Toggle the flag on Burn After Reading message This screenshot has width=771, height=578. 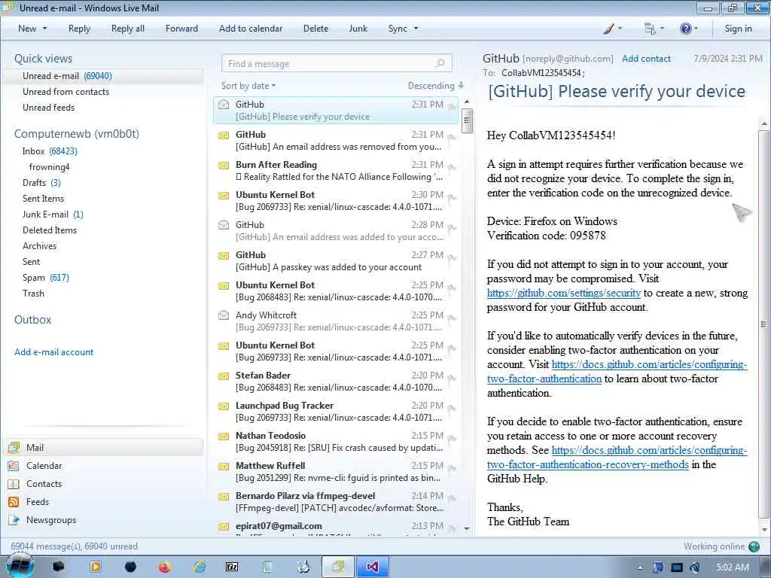452,168
